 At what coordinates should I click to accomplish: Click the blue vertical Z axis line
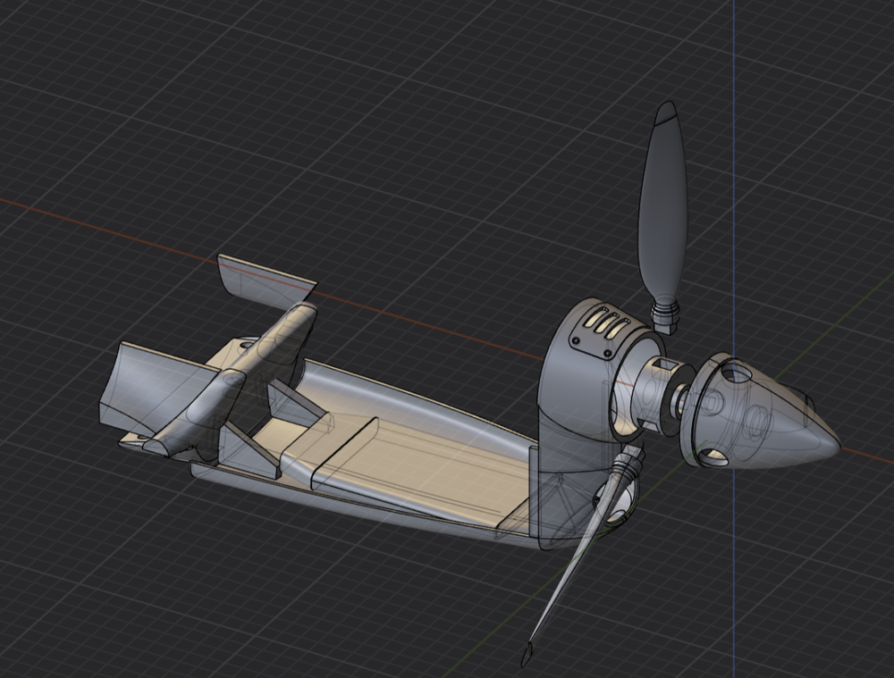734,134
